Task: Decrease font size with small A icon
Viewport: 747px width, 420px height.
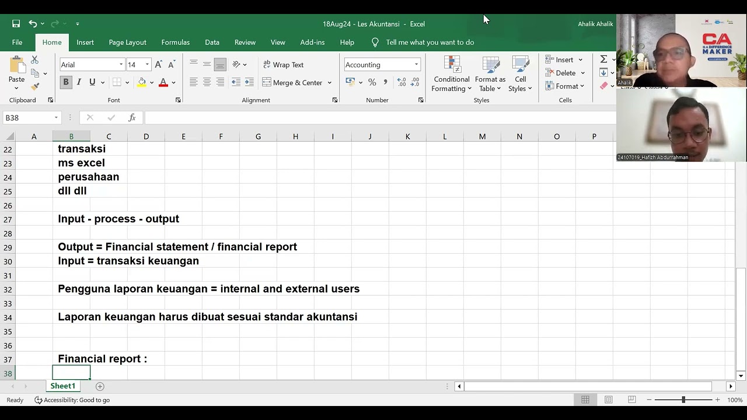Action: tap(171, 65)
